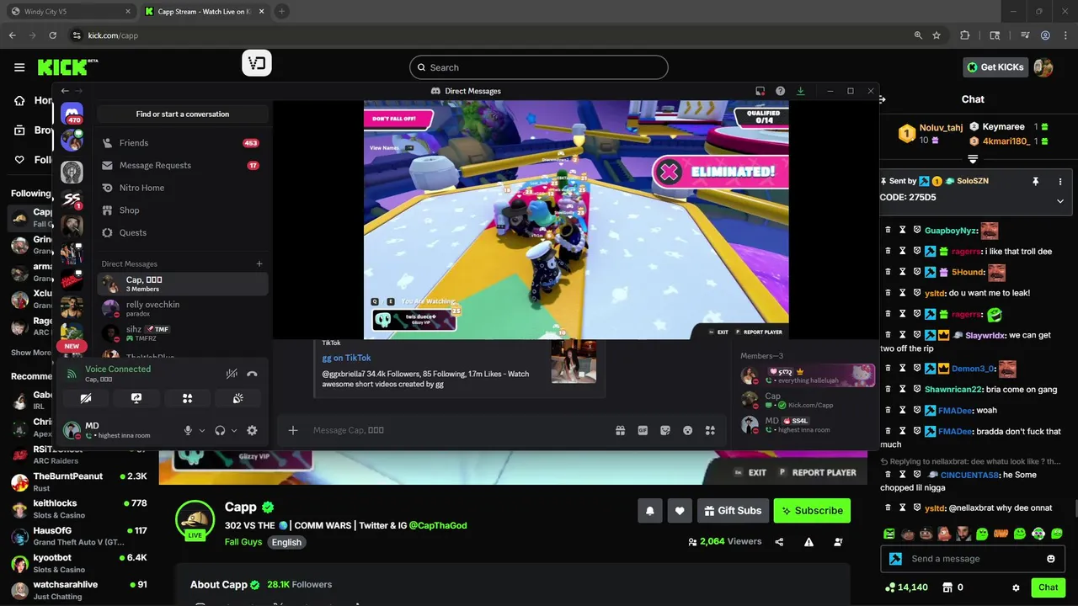The image size is (1078, 606).
Task: Bookmark this page with star icon
Action: [937, 35]
